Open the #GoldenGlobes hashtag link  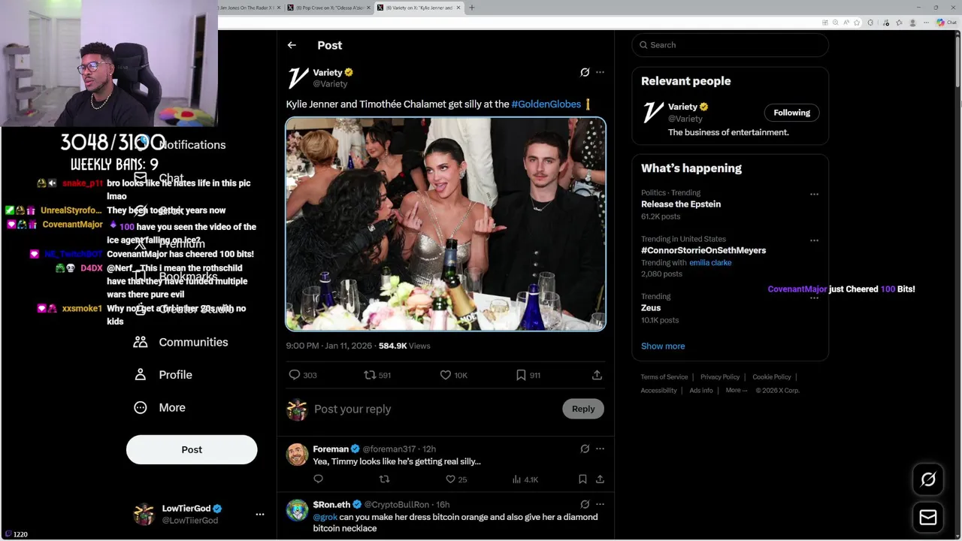click(x=546, y=104)
